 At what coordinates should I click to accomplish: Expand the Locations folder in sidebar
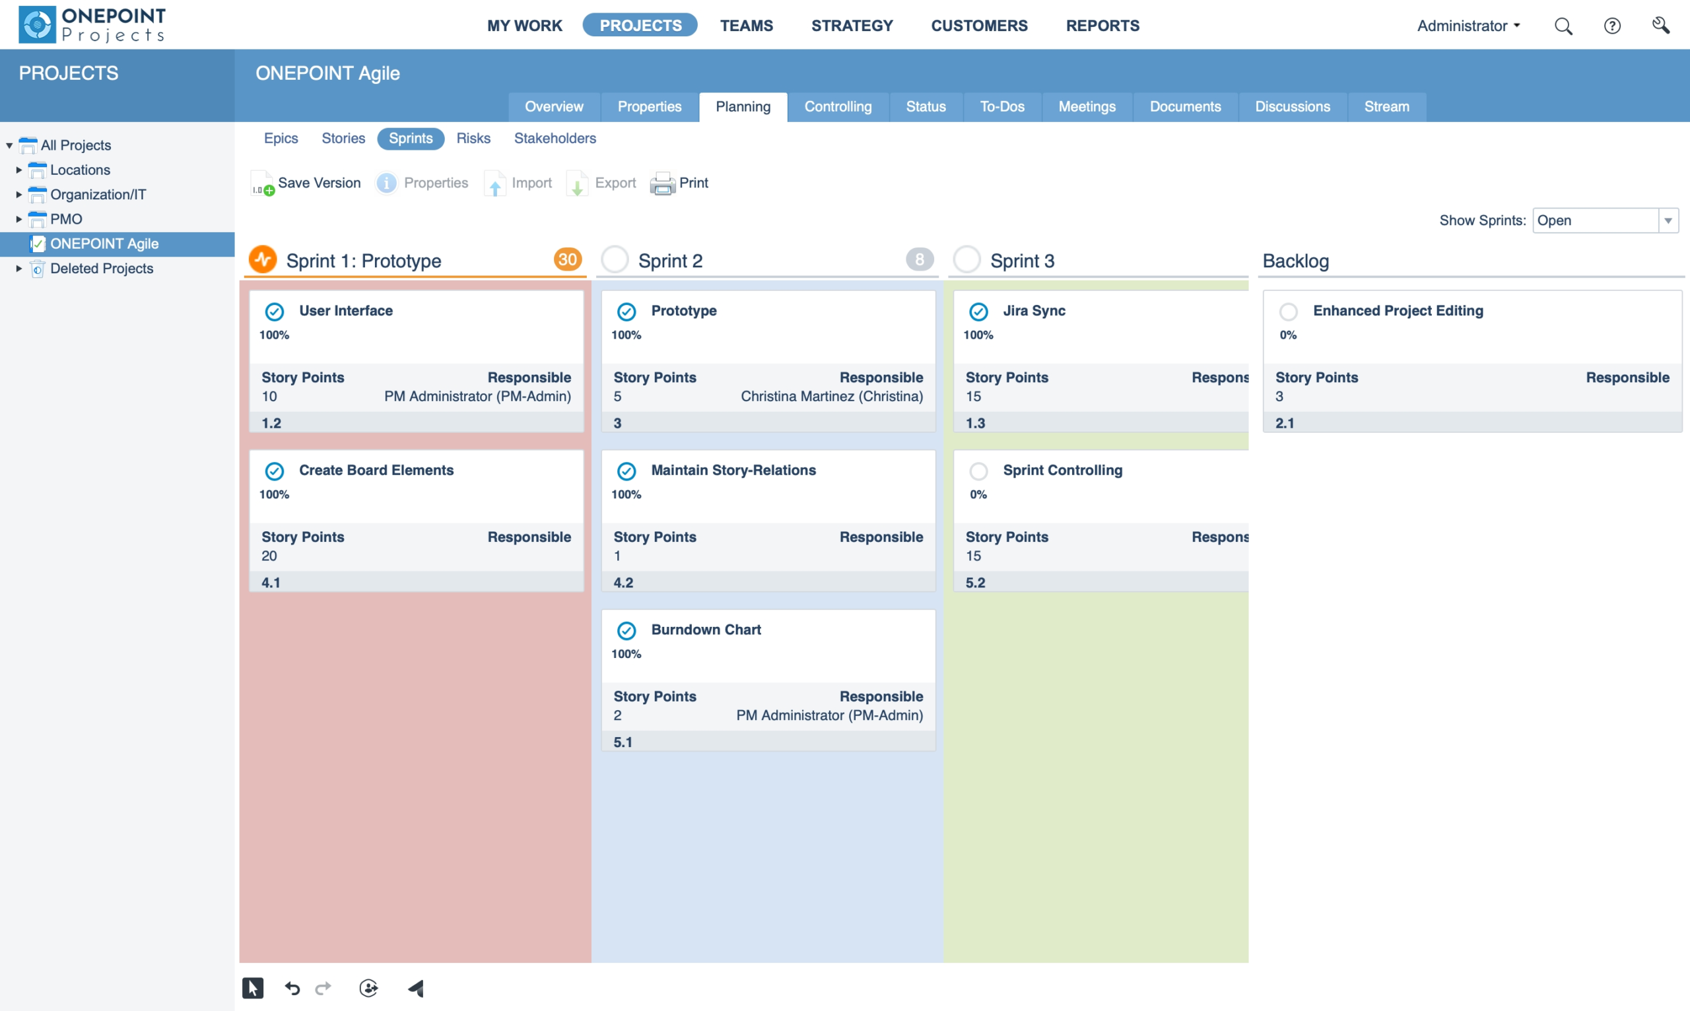[18, 170]
